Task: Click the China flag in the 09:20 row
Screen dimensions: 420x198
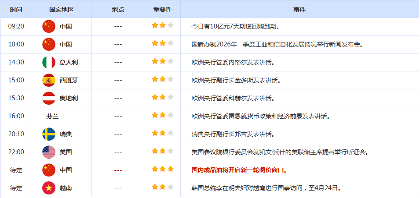Action: tap(49, 26)
